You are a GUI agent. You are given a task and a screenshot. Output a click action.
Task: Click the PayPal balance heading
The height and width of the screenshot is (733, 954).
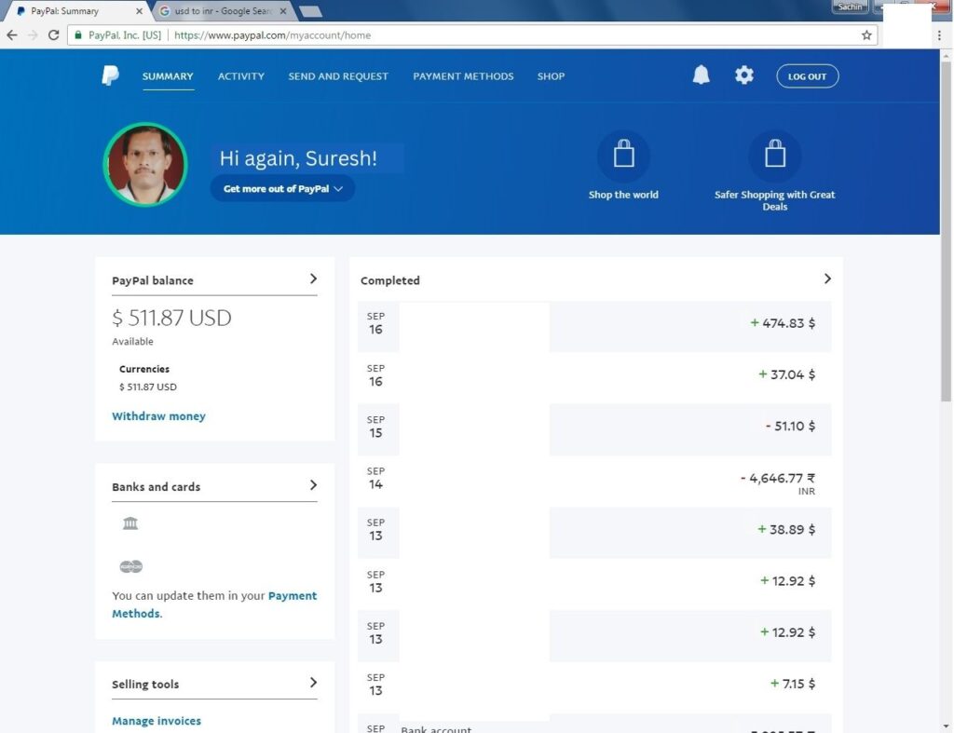tap(153, 280)
